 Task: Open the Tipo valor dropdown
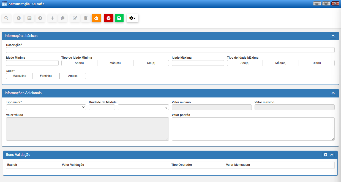coord(46,107)
